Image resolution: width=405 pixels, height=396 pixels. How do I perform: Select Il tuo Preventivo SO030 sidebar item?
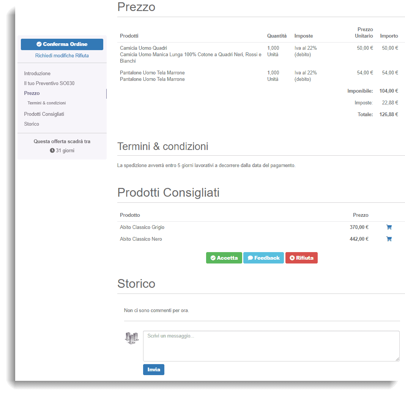pyautogui.click(x=49, y=83)
